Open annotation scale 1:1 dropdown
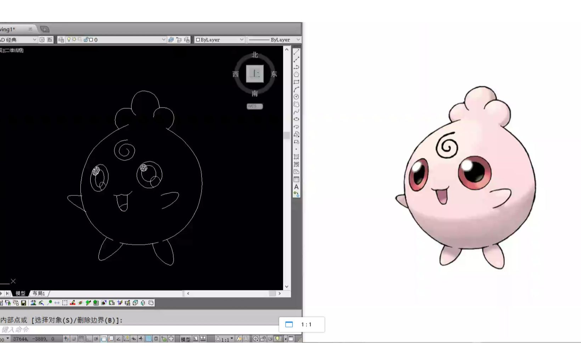 pos(225,339)
